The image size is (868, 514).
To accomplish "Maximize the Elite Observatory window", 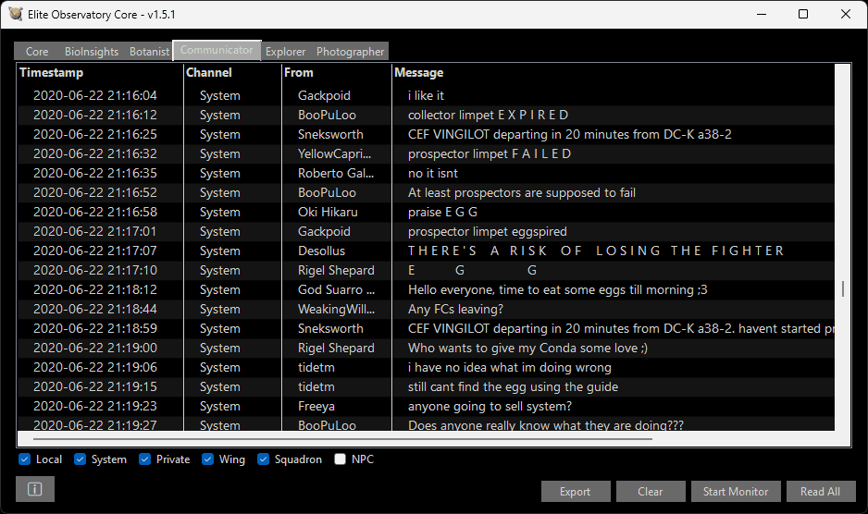I will 803,14.
